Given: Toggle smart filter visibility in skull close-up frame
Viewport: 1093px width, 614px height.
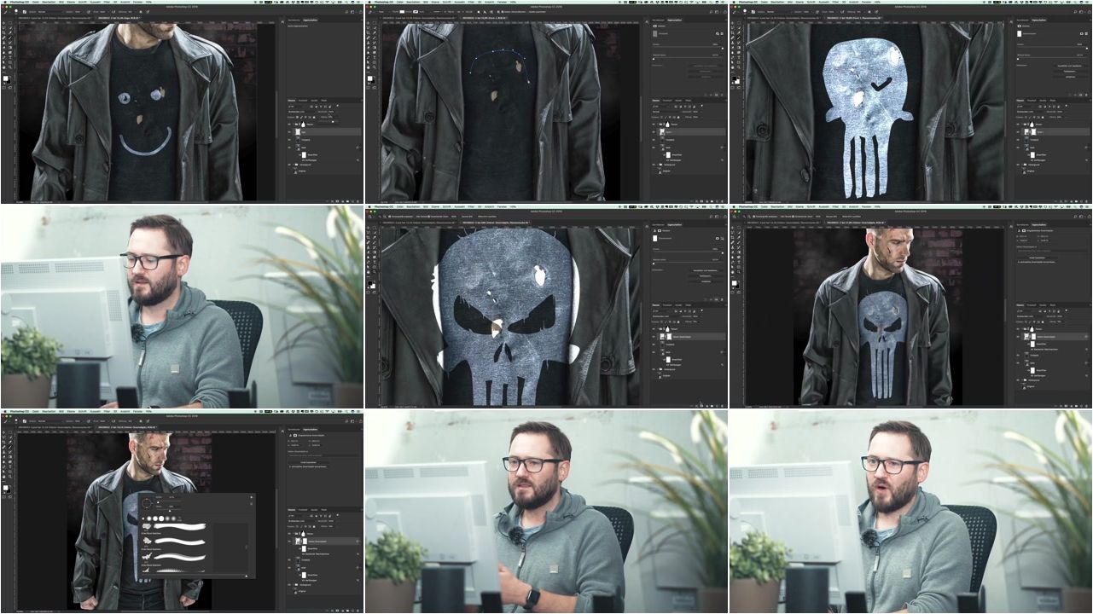Looking at the screenshot, I should 664,360.
